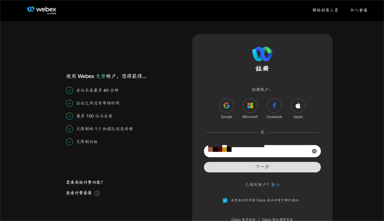Click the checkmark beside 会议长度最多 40 分钟
This screenshot has height=221, width=384.
click(x=69, y=90)
